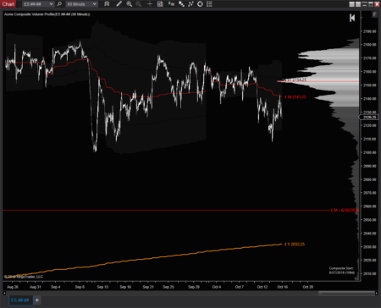Open the chart properties list icon
Viewport: 381px width, 308px height.
pyautogui.click(x=209, y=4)
